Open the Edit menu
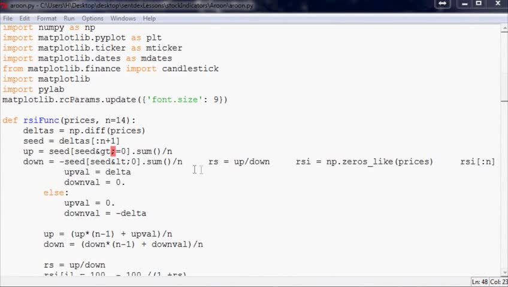508x287 pixels. tap(25, 19)
